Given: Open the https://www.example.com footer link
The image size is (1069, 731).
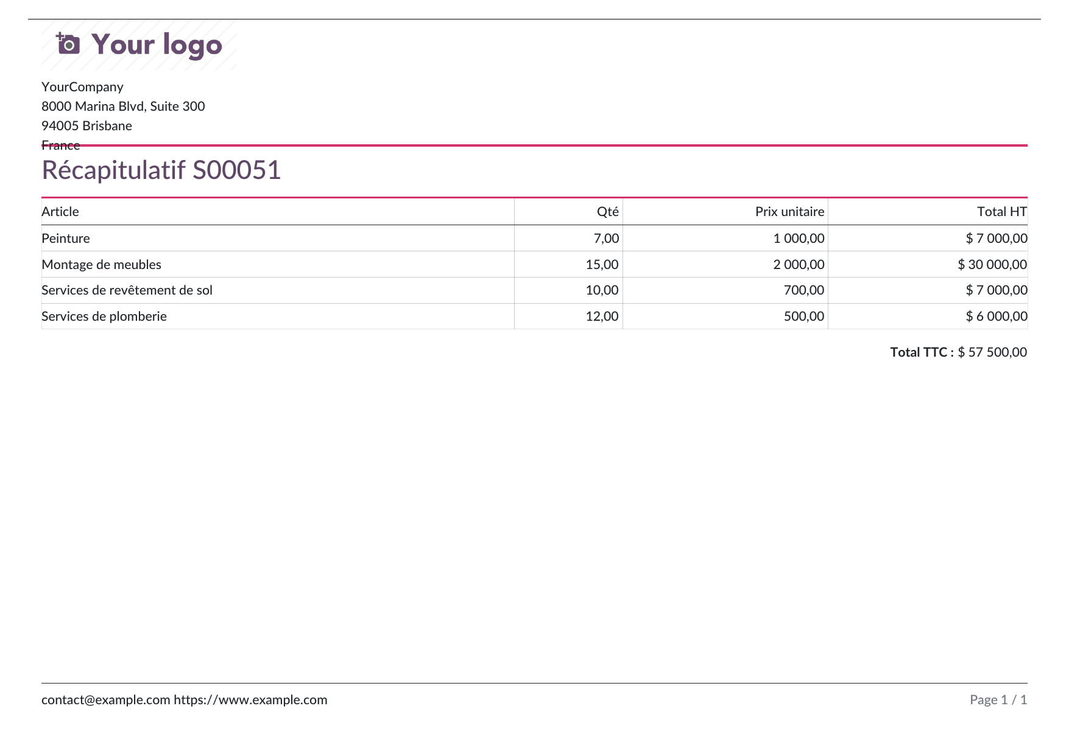Looking at the screenshot, I should tap(250, 699).
